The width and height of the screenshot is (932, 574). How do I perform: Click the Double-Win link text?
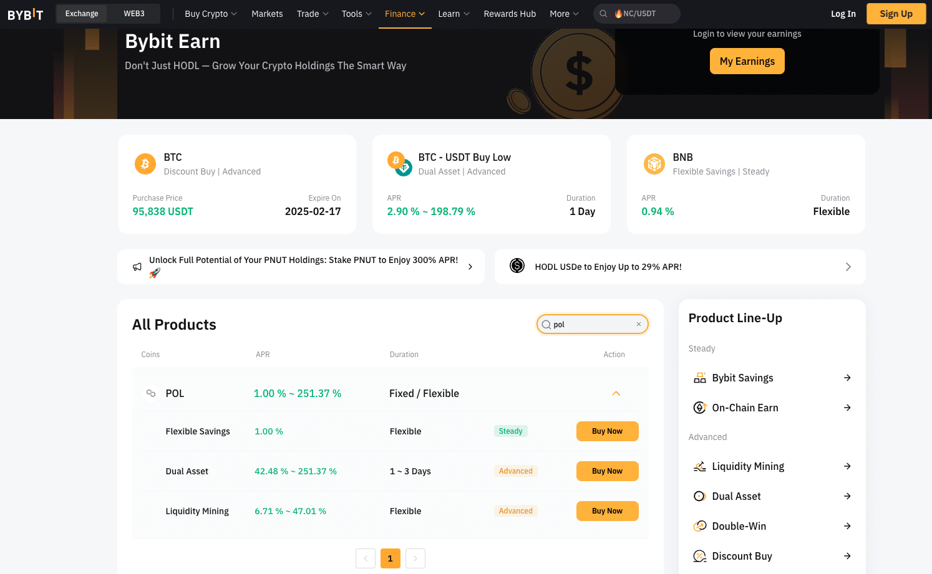(739, 526)
